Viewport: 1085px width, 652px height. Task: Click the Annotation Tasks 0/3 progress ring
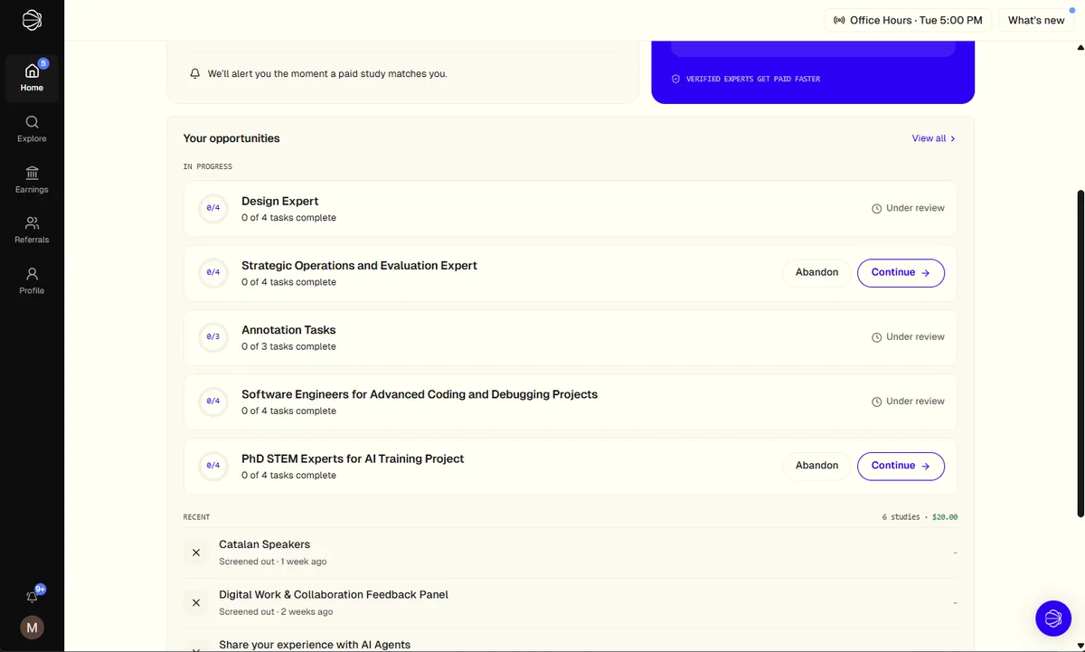point(213,336)
